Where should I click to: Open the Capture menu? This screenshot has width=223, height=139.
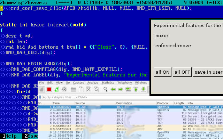pos(78,83)
